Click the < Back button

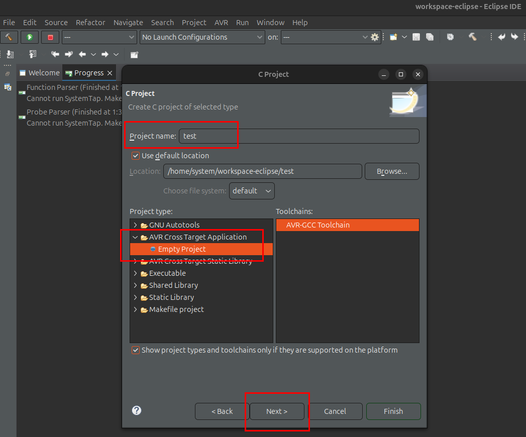222,411
